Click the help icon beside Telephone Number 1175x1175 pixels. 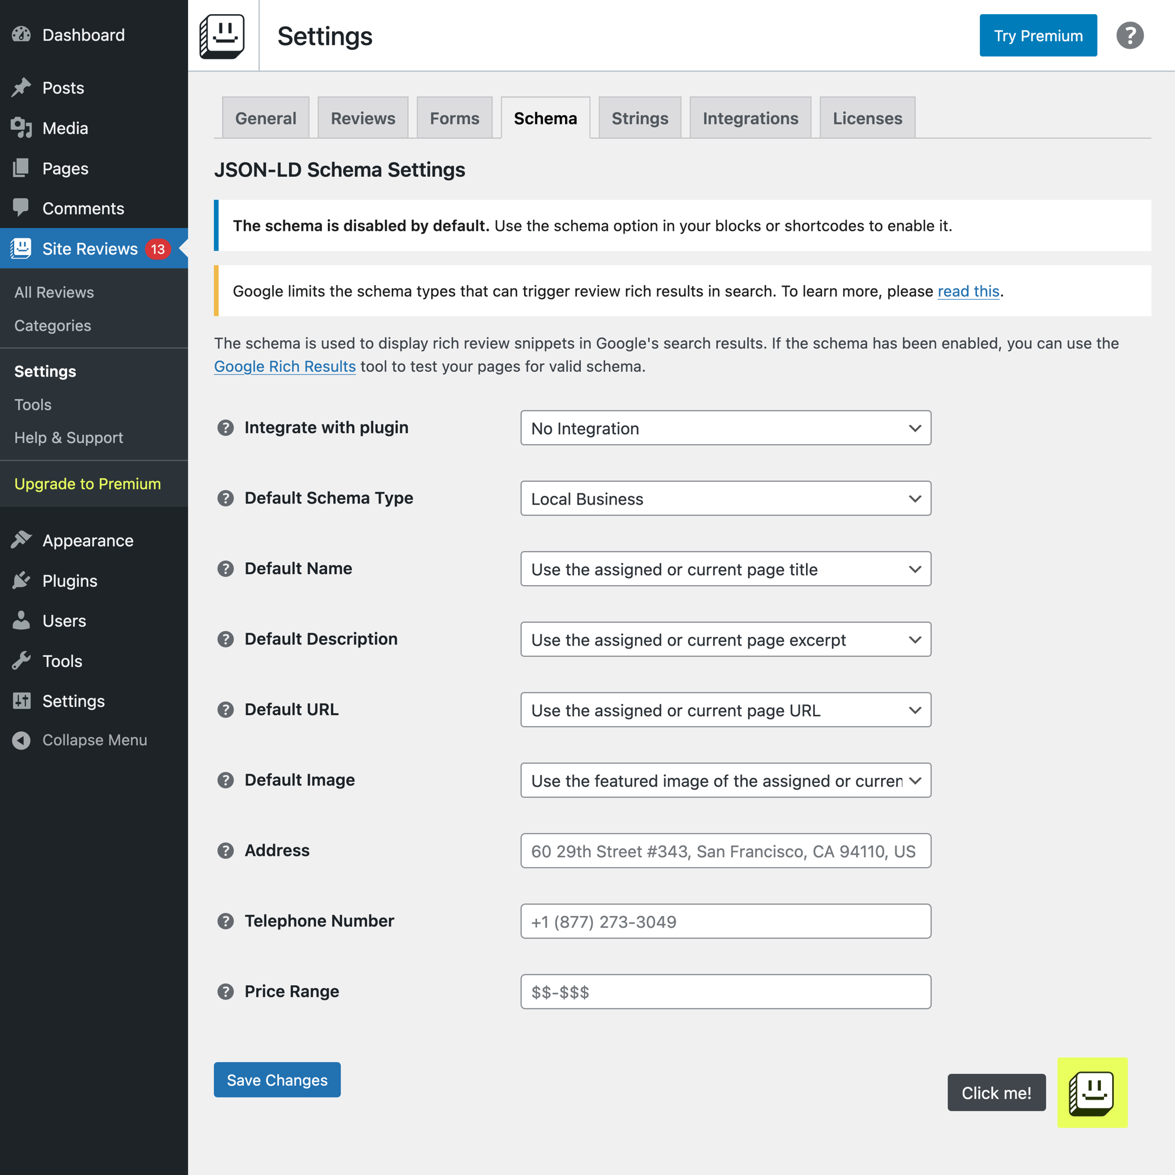[226, 921]
